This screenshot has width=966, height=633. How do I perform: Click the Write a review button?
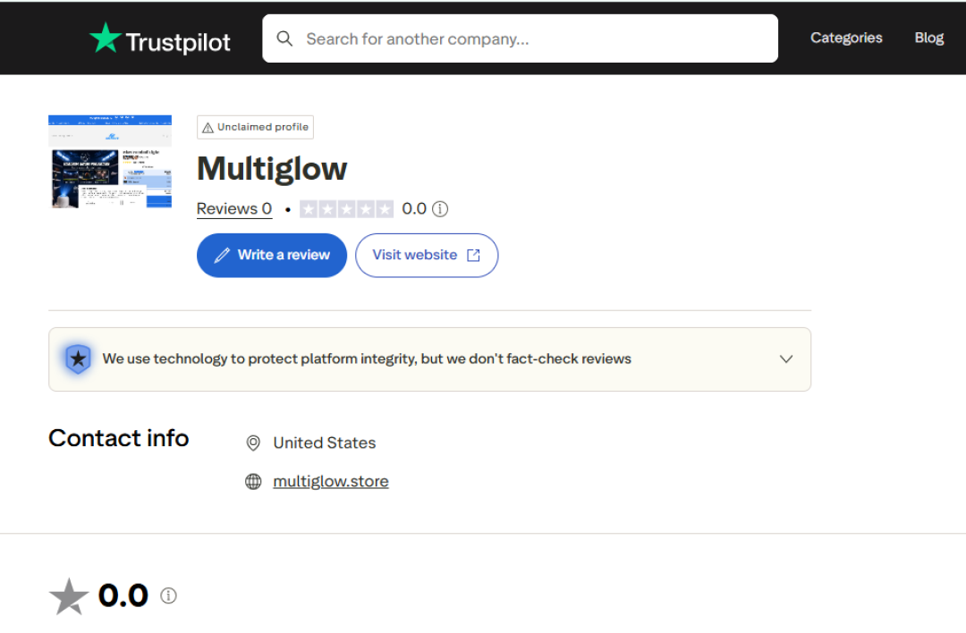tap(272, 256)
